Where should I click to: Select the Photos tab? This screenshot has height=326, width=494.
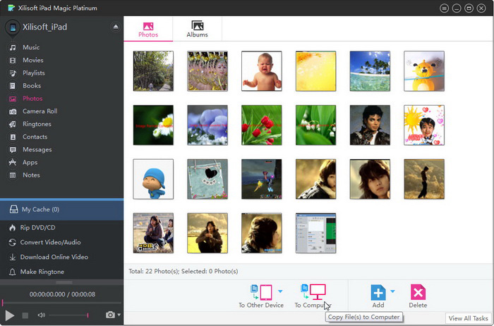148,29
